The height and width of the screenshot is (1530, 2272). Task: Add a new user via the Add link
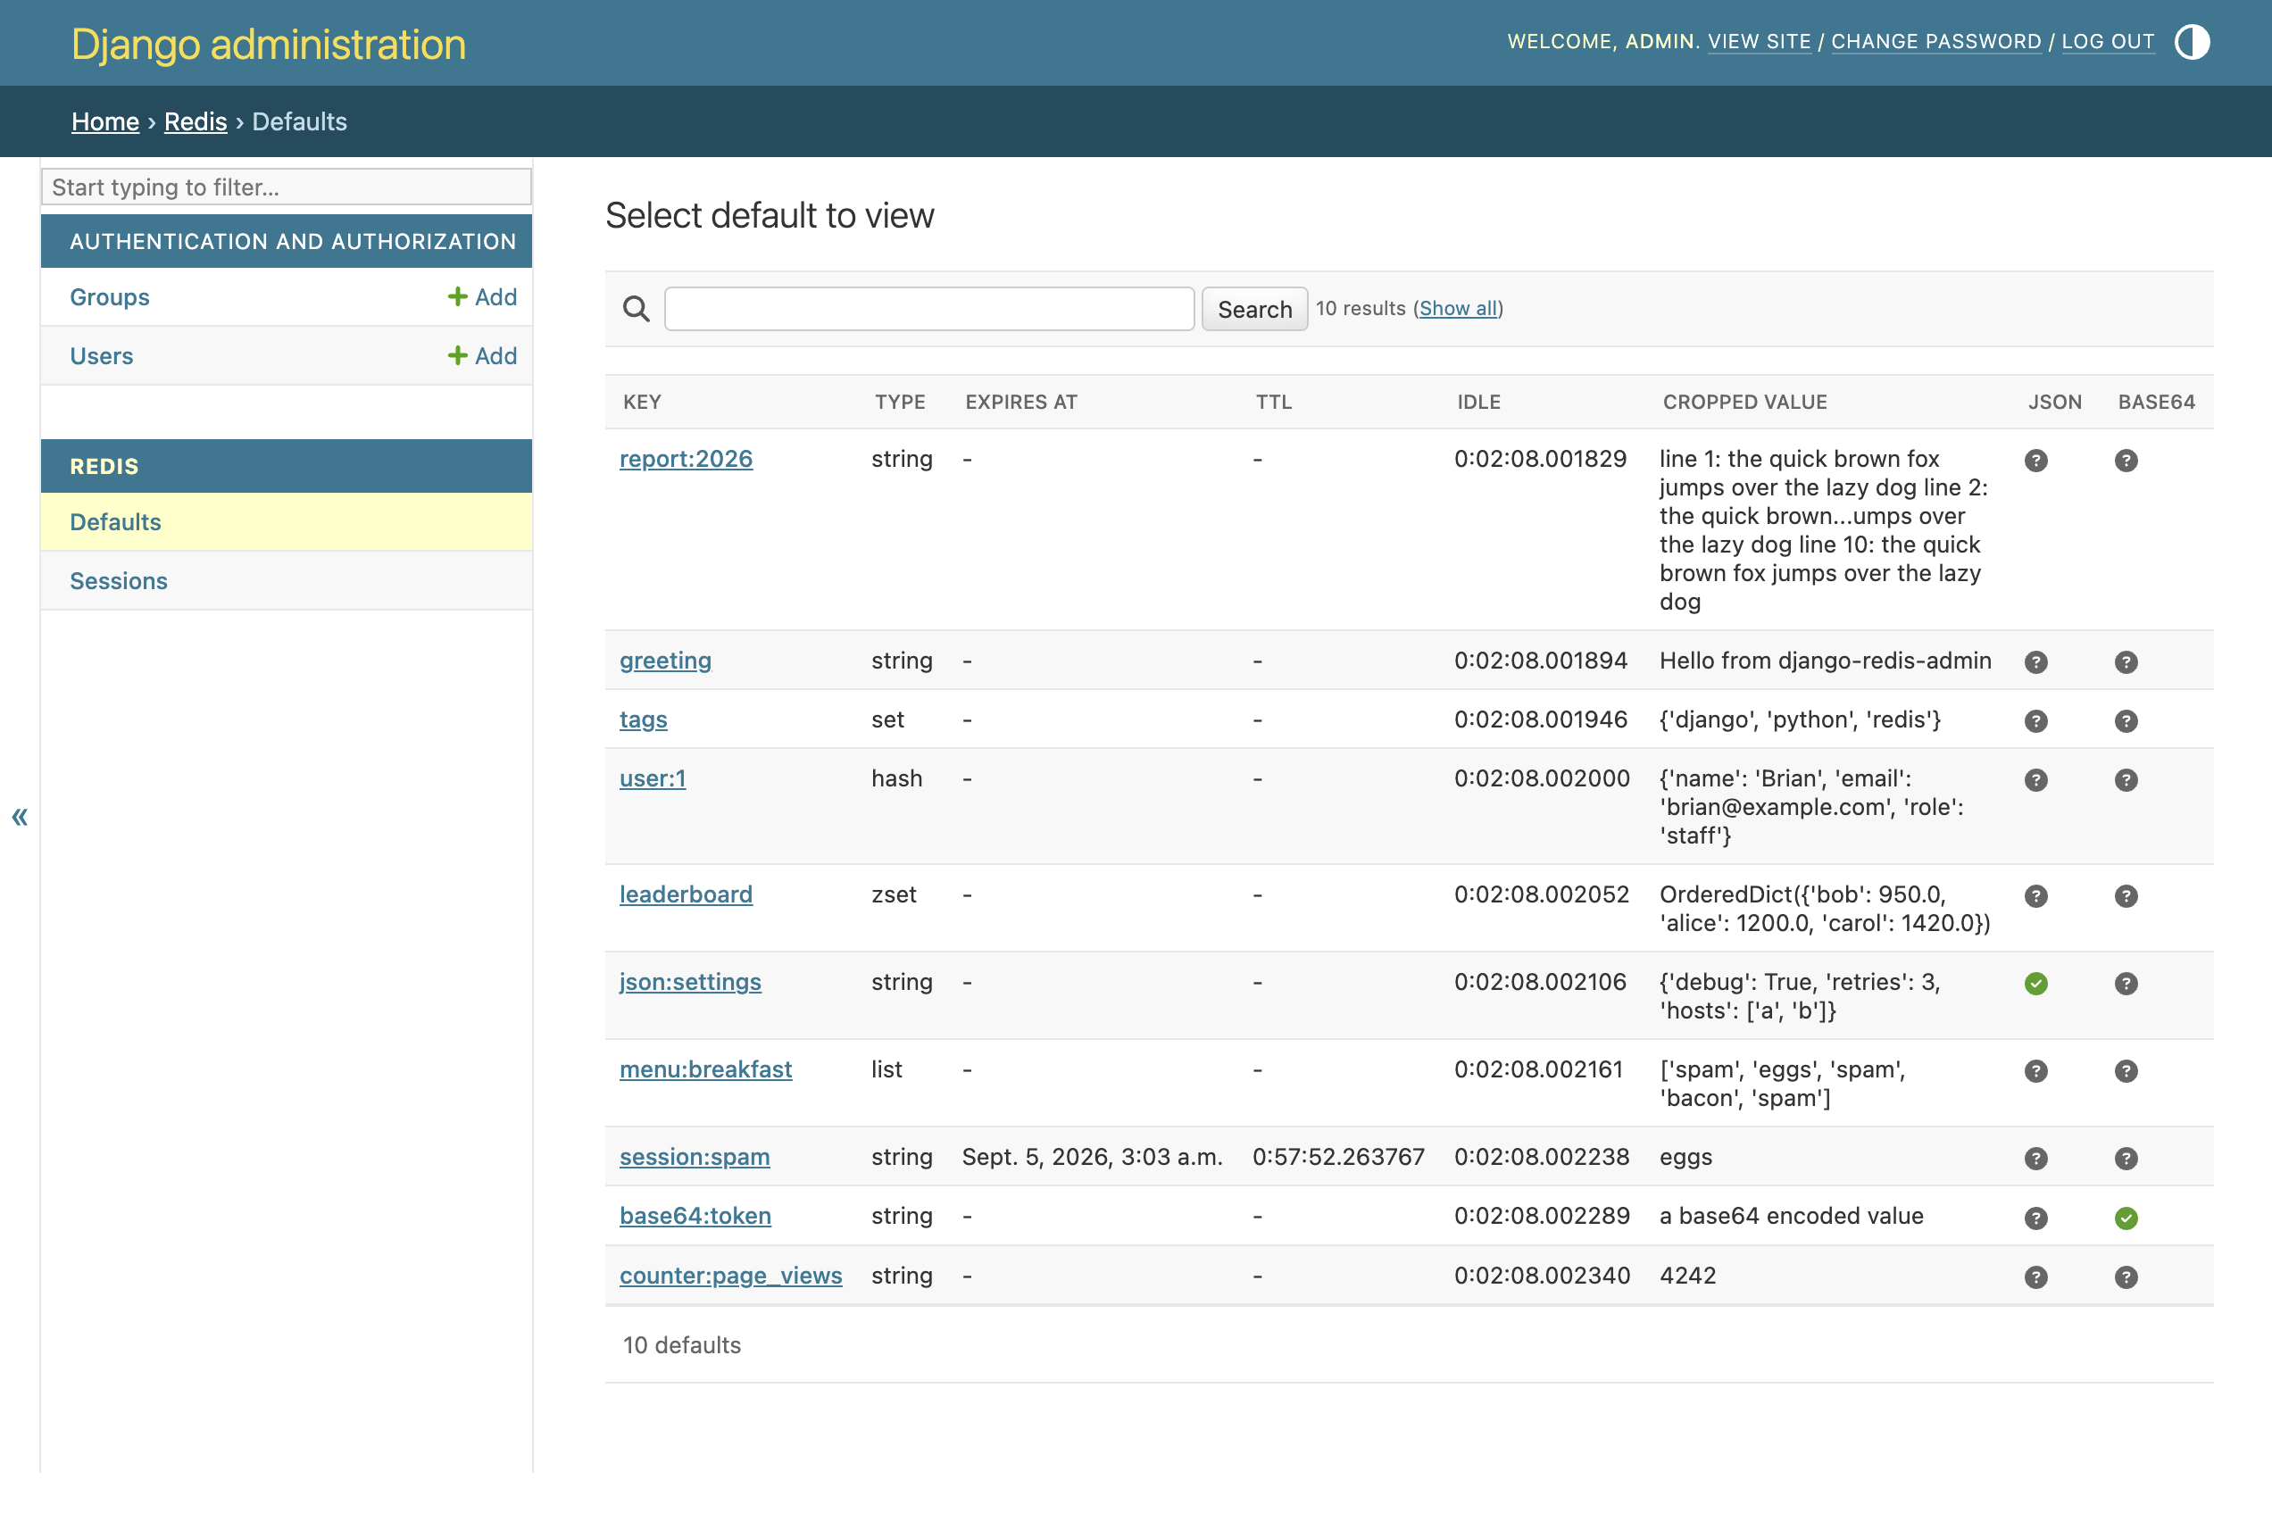pos(482,355)
